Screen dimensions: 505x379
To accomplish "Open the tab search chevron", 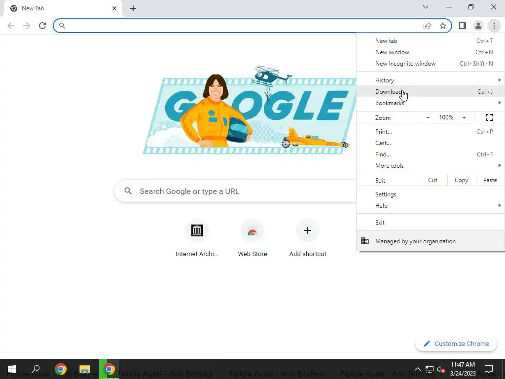I will click(426, 7).
